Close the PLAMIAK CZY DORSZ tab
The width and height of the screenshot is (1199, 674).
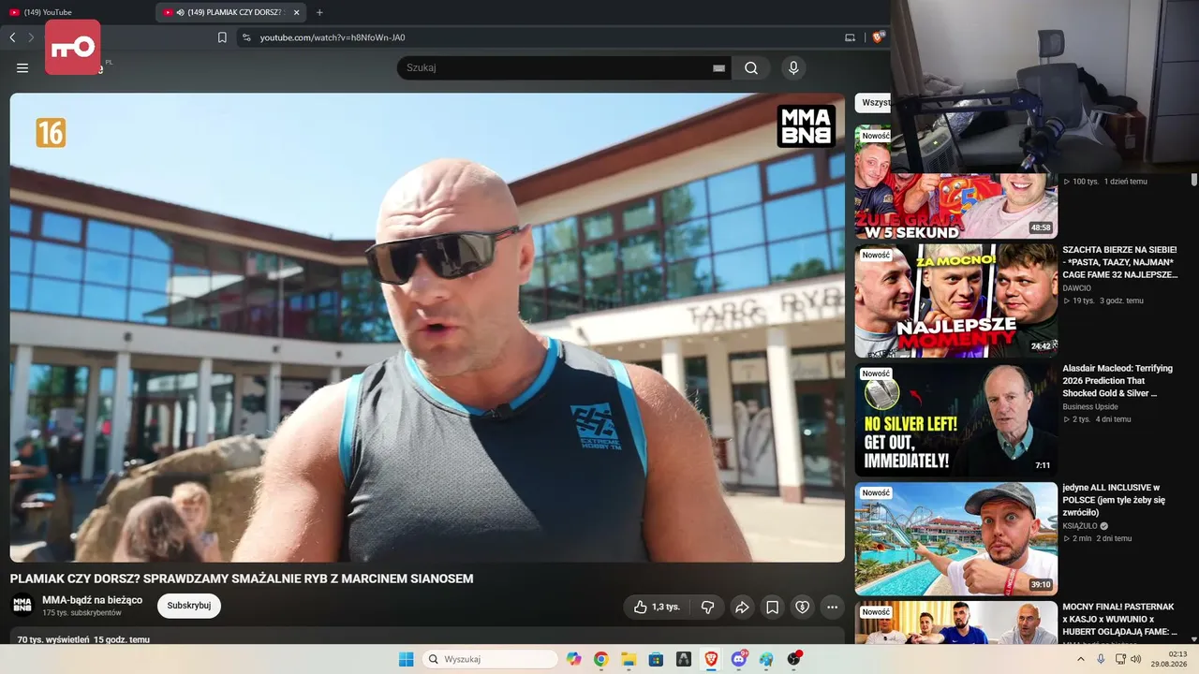296,12
